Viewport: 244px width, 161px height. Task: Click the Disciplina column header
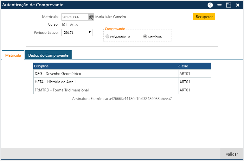105,66
